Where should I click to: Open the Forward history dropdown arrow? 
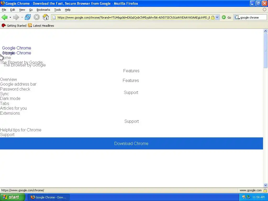point(22,18)
